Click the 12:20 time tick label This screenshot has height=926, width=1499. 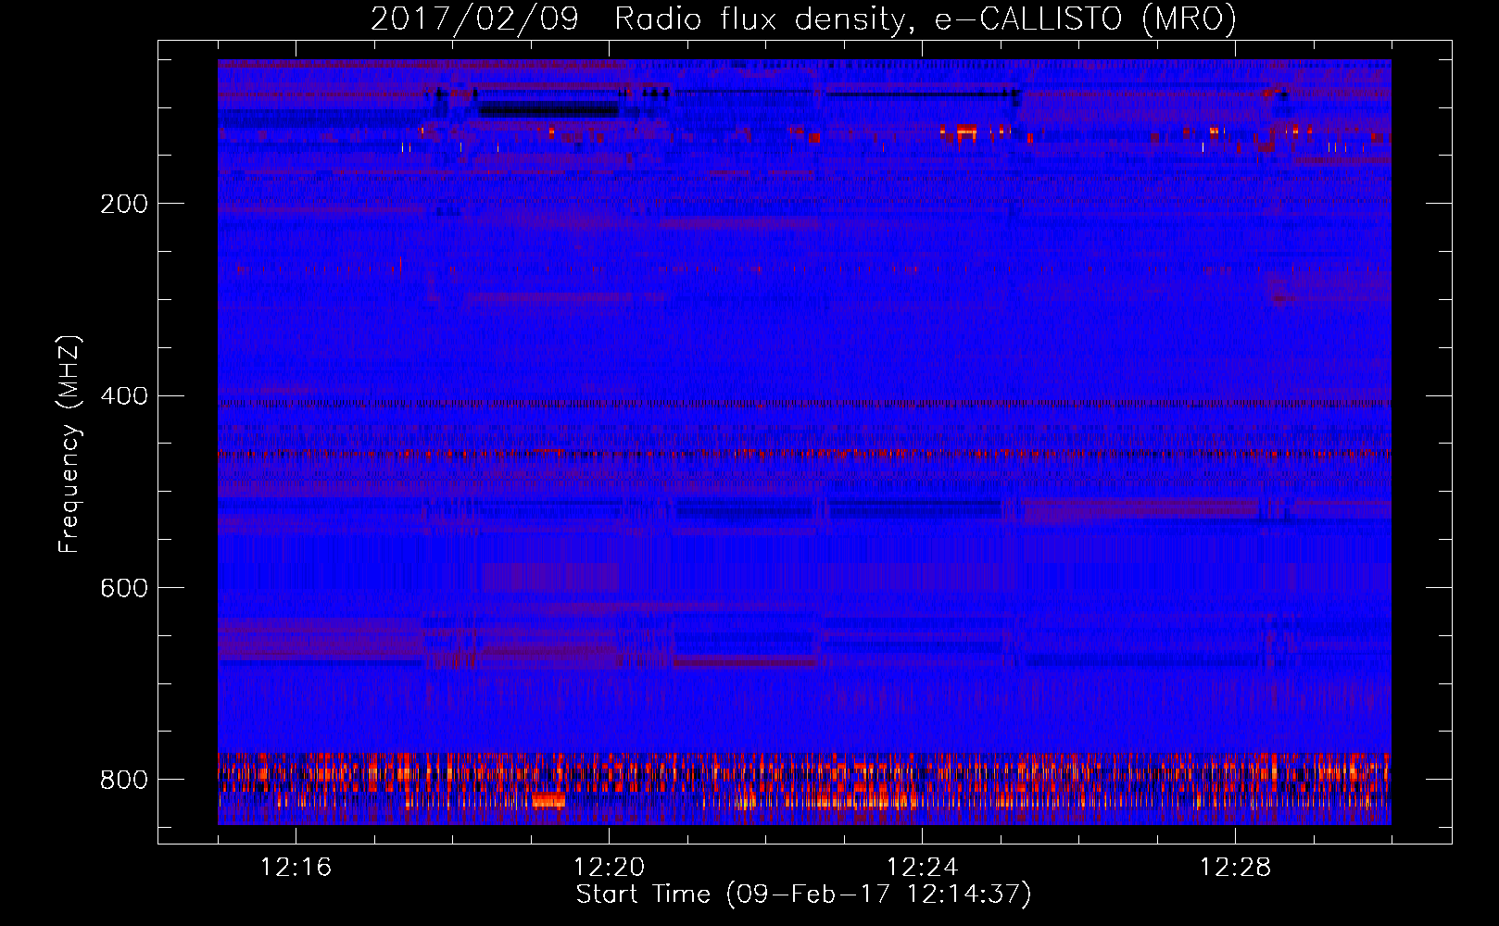tap(609, 867)
